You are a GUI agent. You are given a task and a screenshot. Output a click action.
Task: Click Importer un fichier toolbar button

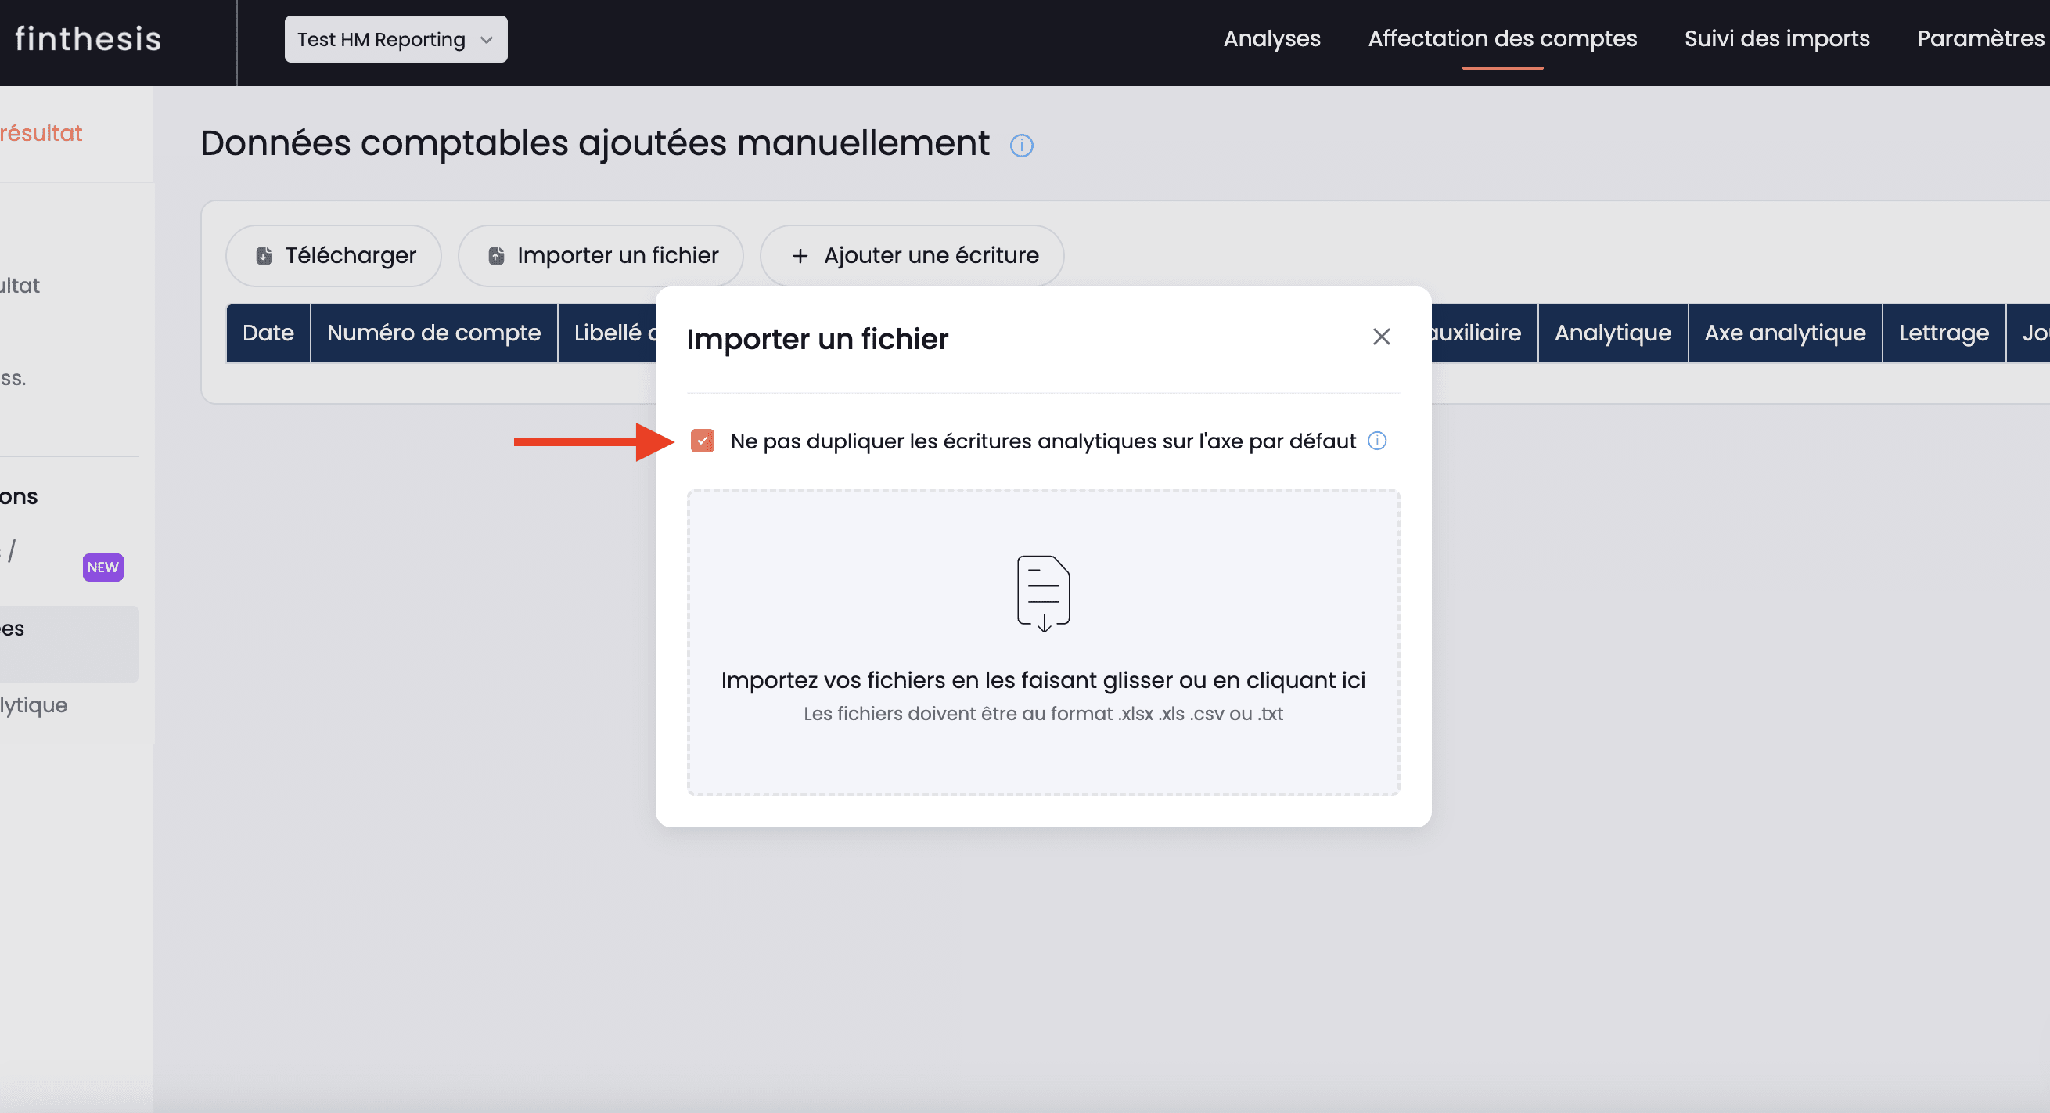(x=601, y=256)
